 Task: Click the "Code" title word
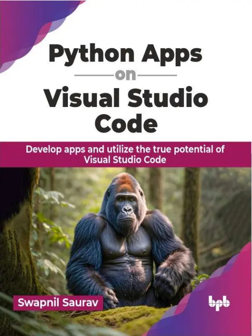click(126, 123)
